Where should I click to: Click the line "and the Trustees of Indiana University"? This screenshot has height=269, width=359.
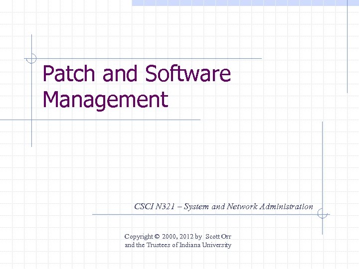178,245
